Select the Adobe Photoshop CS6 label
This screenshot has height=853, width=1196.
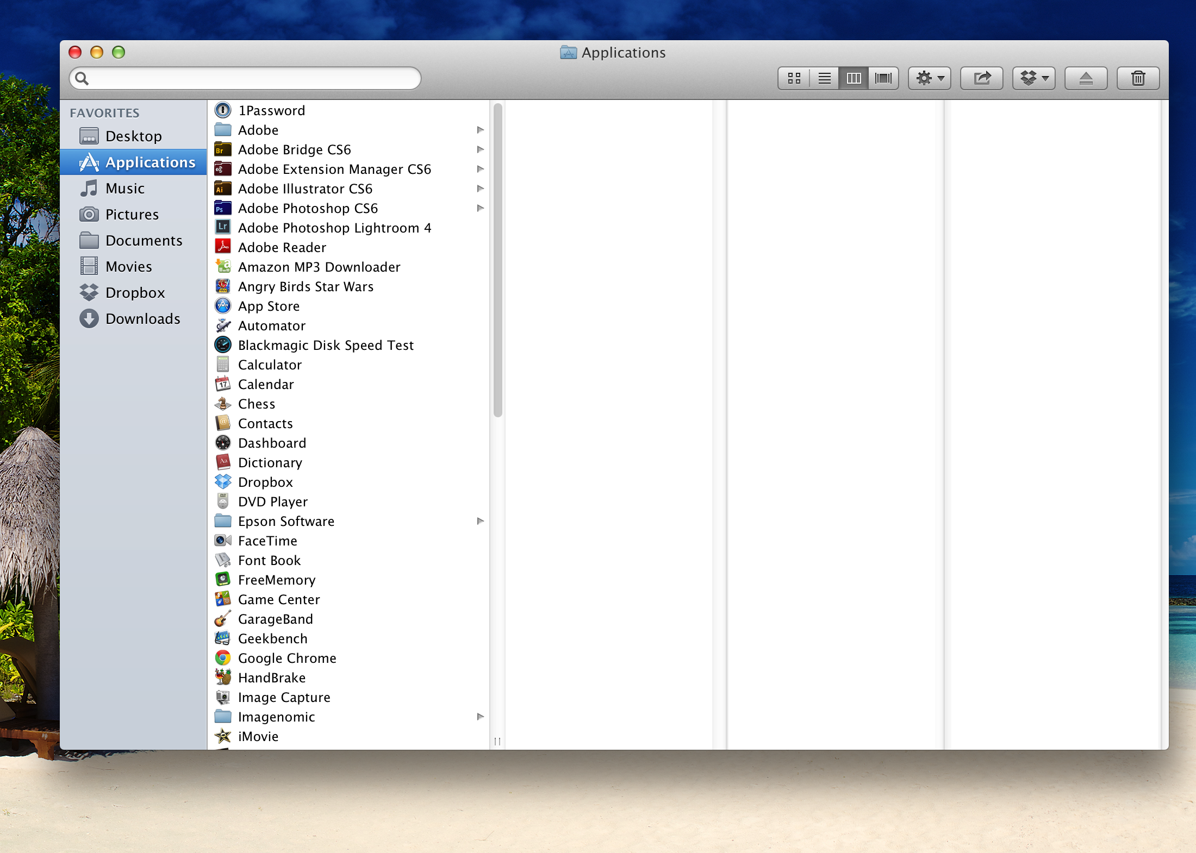point(308,208)
